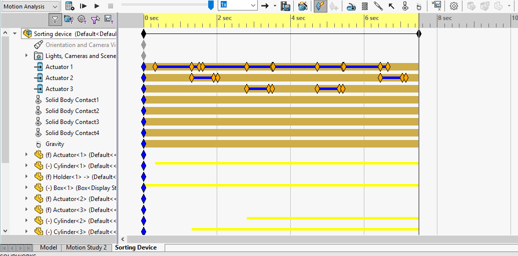Open the Save Animation tool
This screenshot has height=256, width=518.
tap(285, 5)
